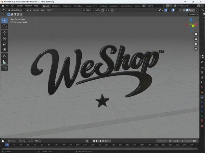205x153 pixels.
Task: Switch to solid viewport shading
Action: pyautogui.click(x=187, y=10)
